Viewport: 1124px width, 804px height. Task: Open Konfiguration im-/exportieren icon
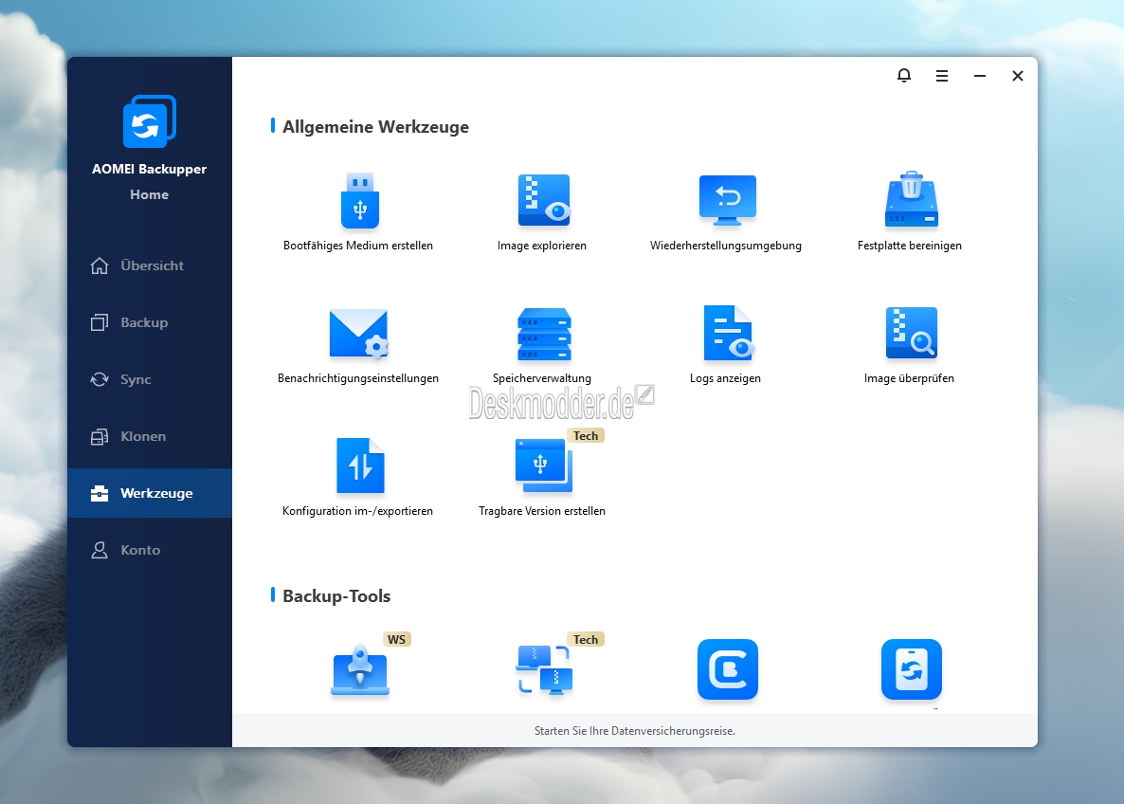[360, 466]
